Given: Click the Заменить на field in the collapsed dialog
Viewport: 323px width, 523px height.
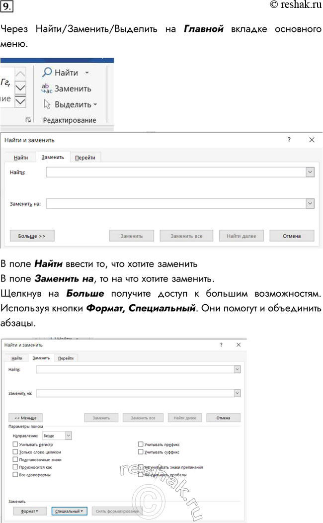Looking at the screenshot, I should (176, 203).
